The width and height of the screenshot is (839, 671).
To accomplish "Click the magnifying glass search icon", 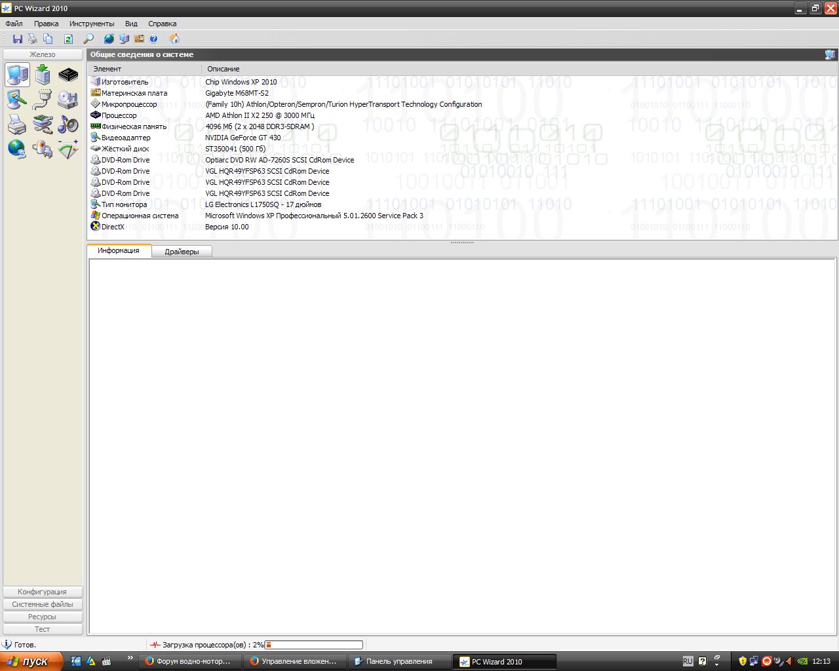I will coord(88,39).
